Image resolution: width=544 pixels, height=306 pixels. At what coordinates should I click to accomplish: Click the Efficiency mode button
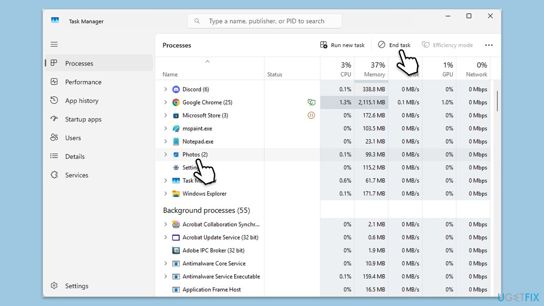coord(447,45)
